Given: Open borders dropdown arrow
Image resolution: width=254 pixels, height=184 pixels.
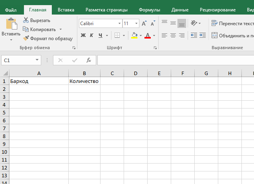Looking at the screenshot, I should coord(124,35).
